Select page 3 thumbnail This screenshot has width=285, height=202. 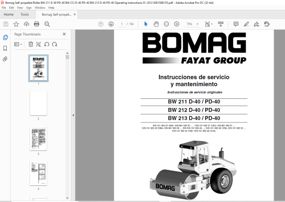point(38,139)
